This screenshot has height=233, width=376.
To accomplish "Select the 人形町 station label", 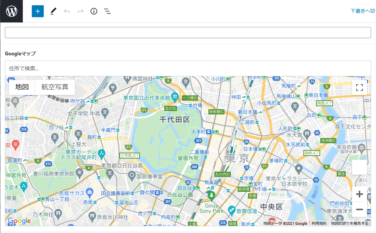I will click(285, 129).
